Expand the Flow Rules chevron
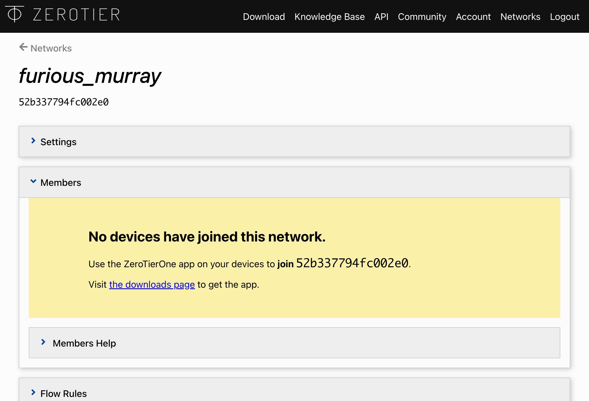Screen dimensions: 589x401 tap(33, 393)
